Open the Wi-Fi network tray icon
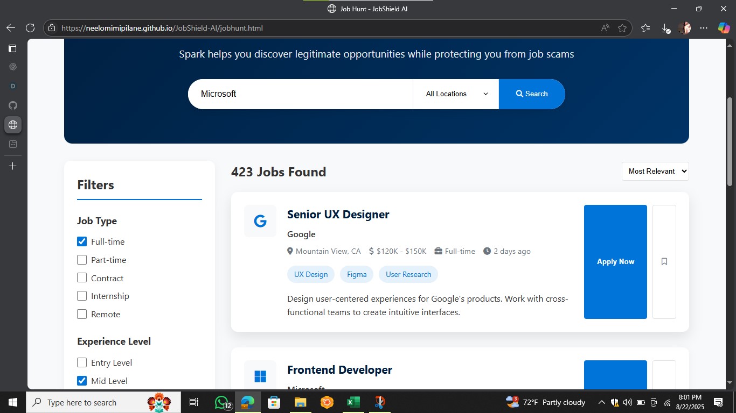 pos(667,402)
